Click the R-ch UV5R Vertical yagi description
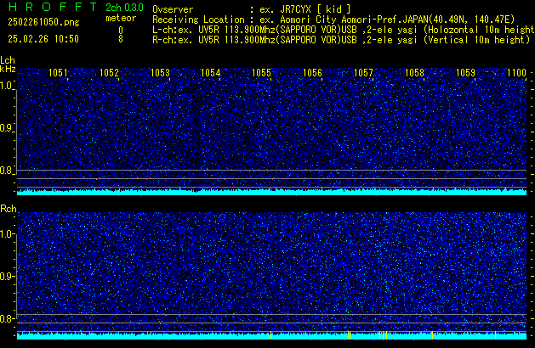 click(x=341, y=40)
